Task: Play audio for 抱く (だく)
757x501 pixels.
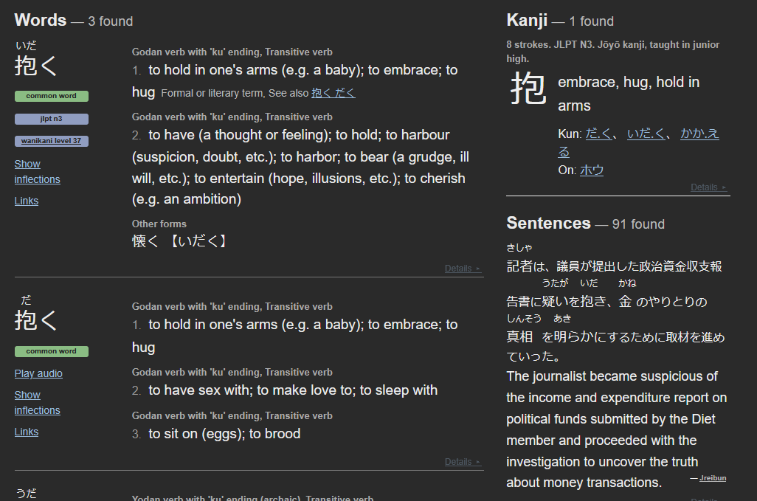Action: coord(38,373)
